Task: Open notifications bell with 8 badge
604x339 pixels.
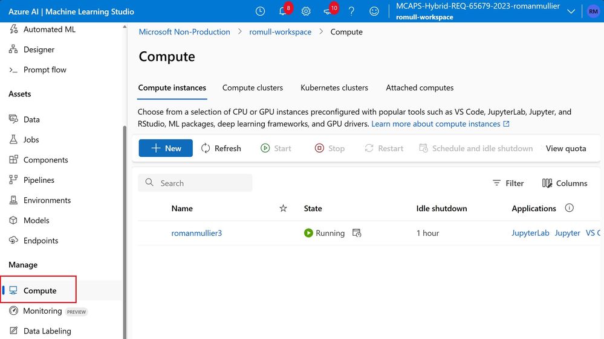Action: coord(283,11)
